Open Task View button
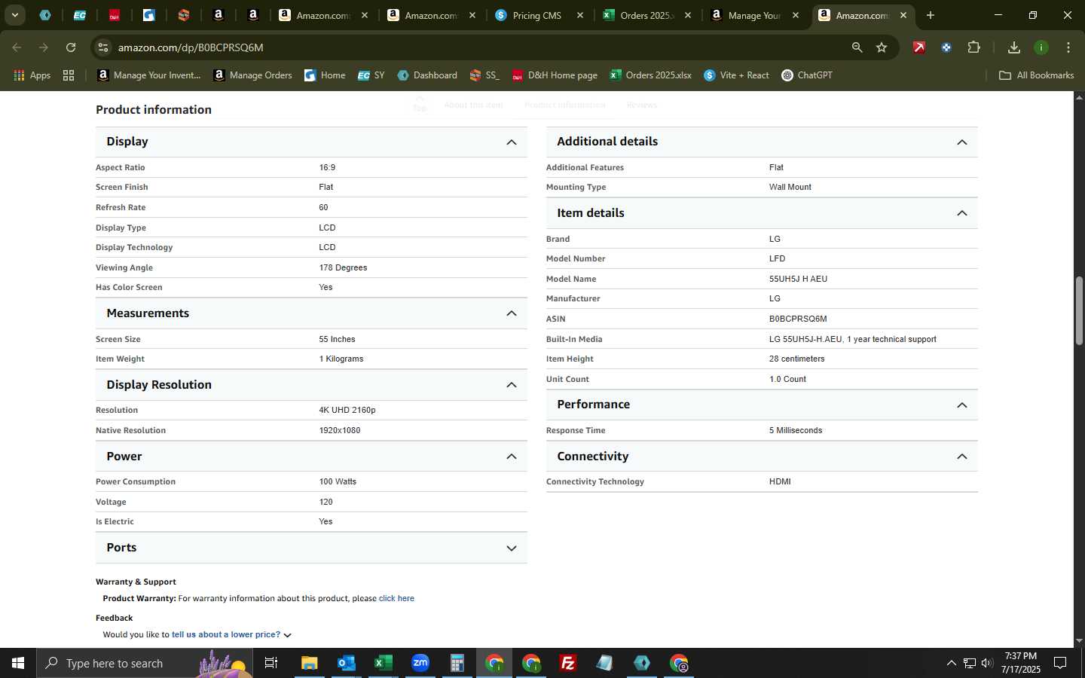Image resolution: width=1085 pixels, height=678 pixels. tap(271, 663)
